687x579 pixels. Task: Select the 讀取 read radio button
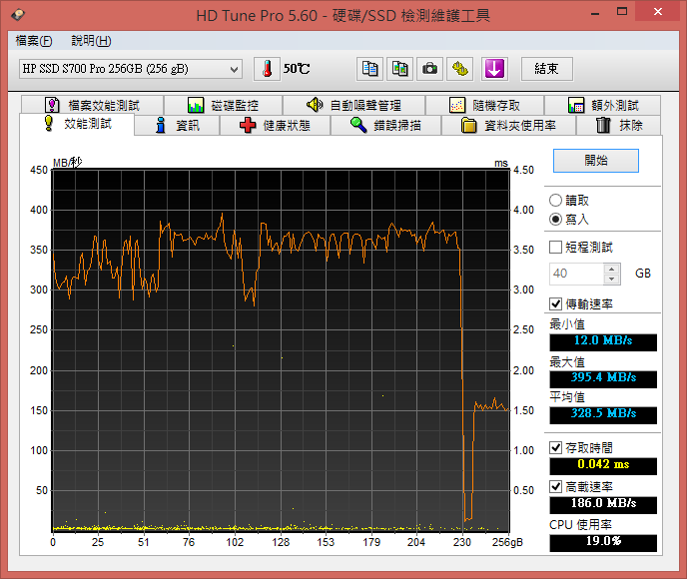point(555,200)
